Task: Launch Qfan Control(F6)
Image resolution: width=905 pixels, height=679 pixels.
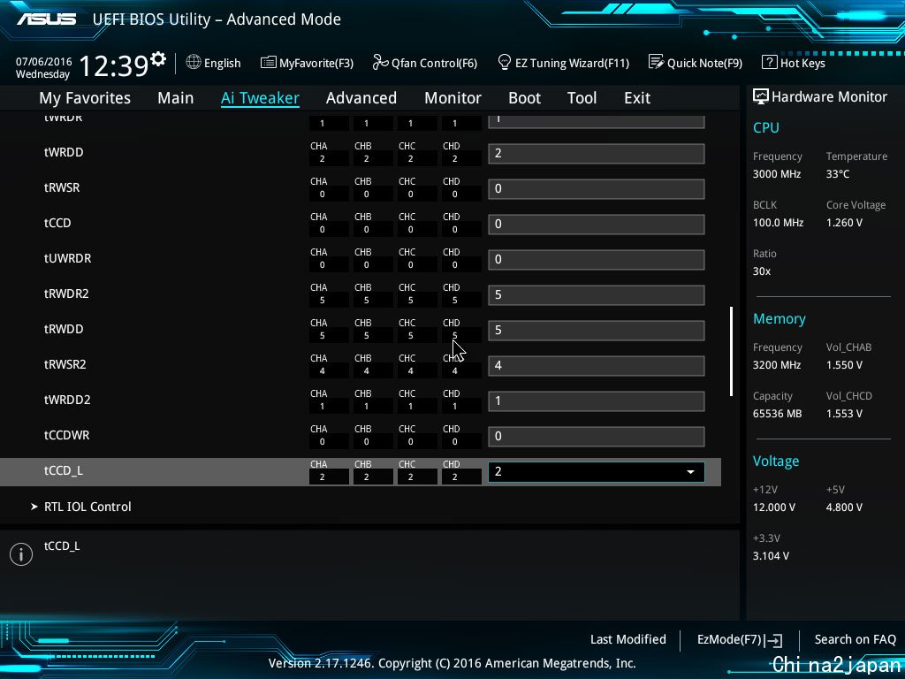Action: (434, 63)
